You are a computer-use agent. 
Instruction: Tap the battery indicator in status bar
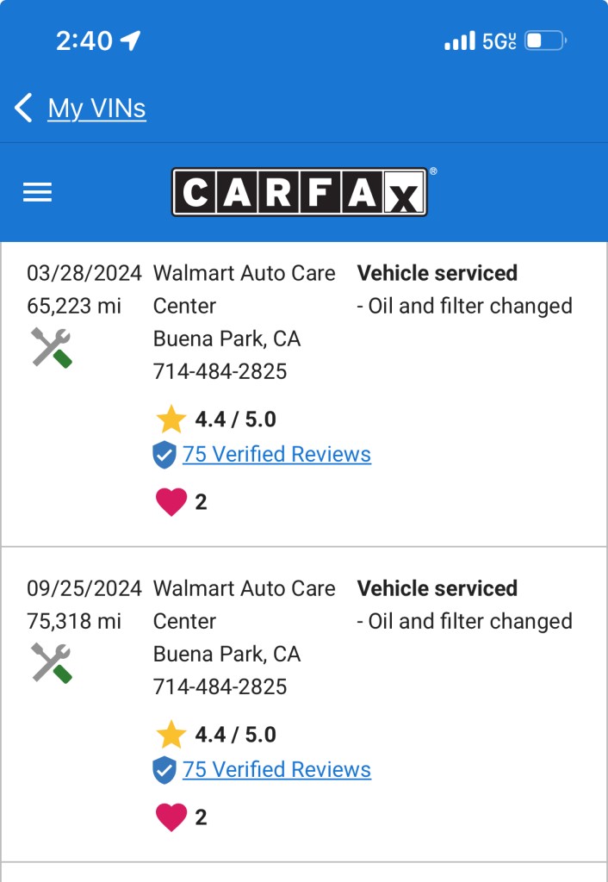pyautogui.click(x=546, y=40)
